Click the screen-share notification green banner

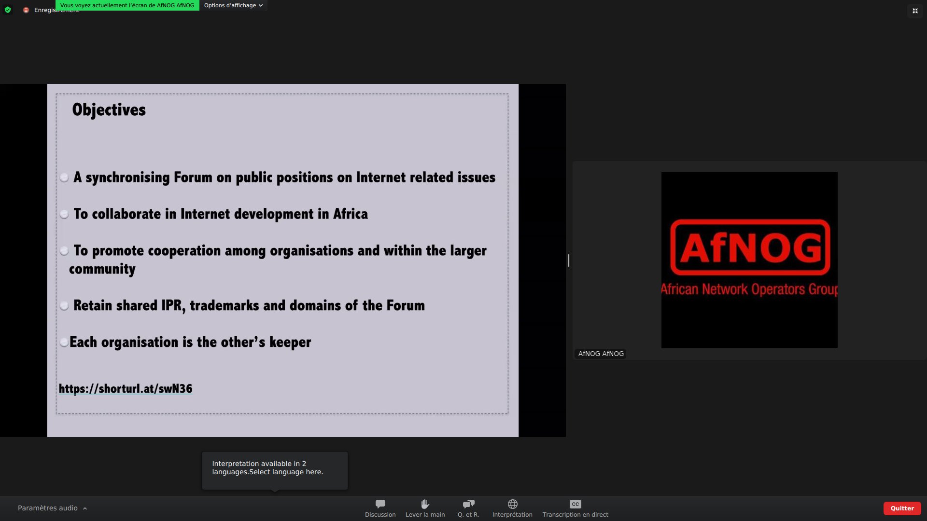(127, 5)
